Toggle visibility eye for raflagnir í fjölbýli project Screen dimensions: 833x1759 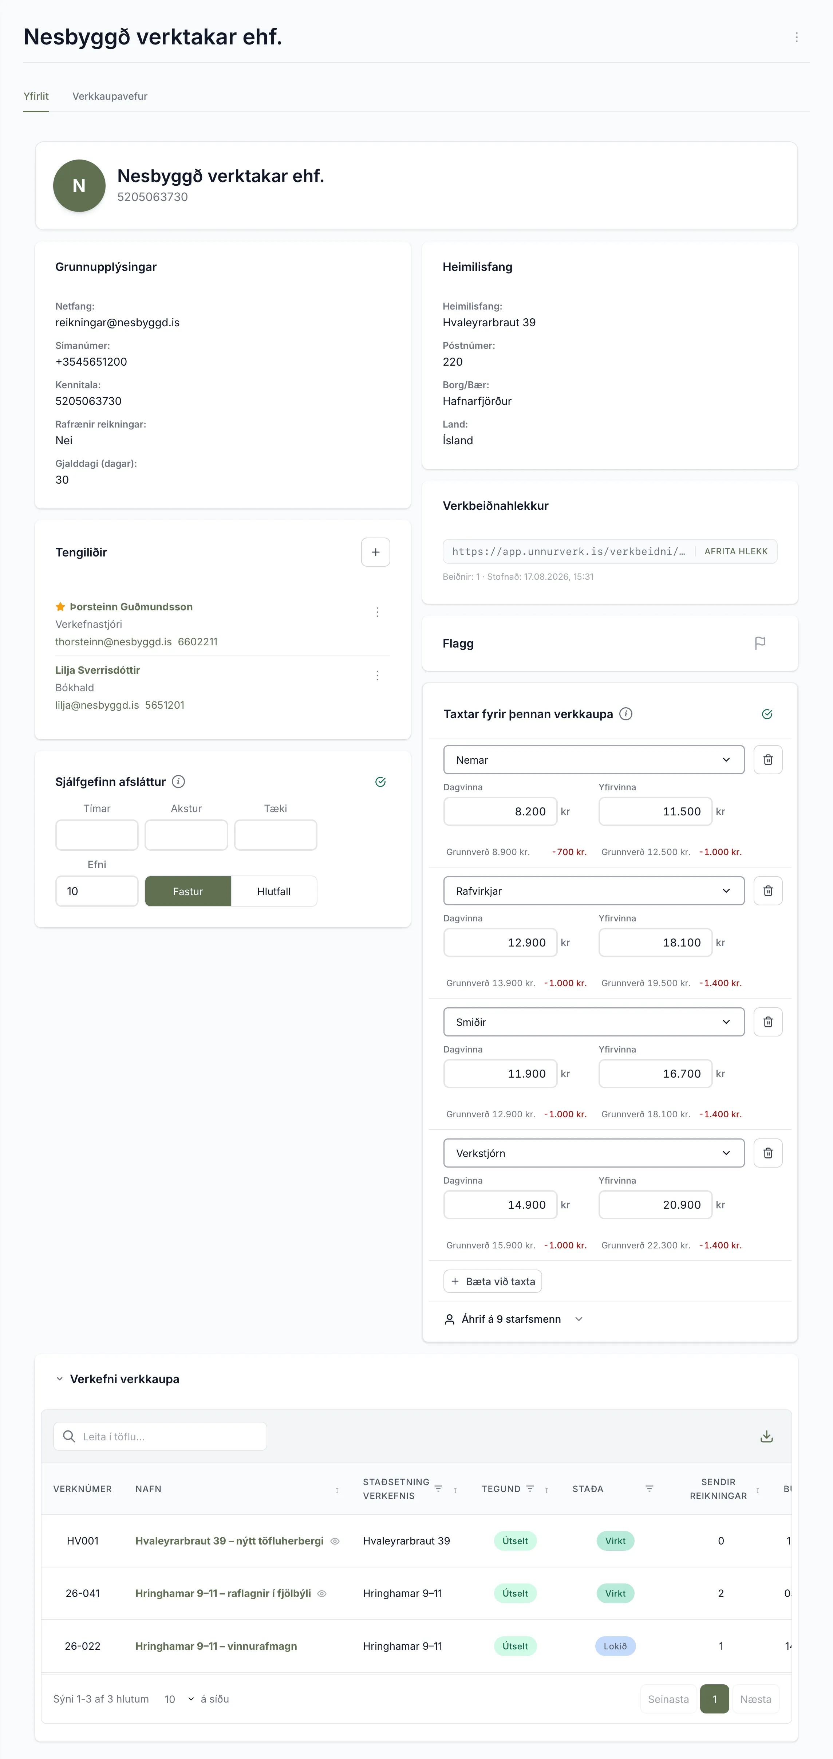point(321,1593)
